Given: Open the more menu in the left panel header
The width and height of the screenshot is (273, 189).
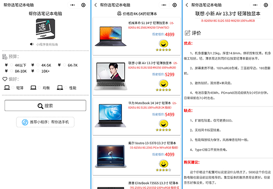Looking at the screenshot, I should click(x=73, y=5).
